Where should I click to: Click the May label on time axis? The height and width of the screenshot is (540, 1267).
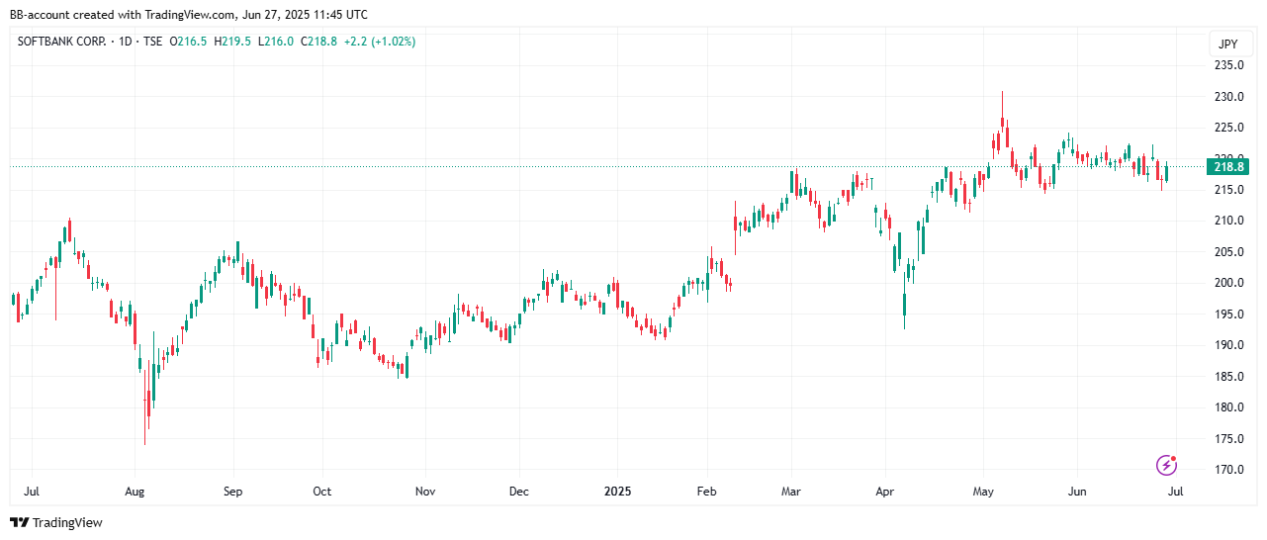click(983, 491)
